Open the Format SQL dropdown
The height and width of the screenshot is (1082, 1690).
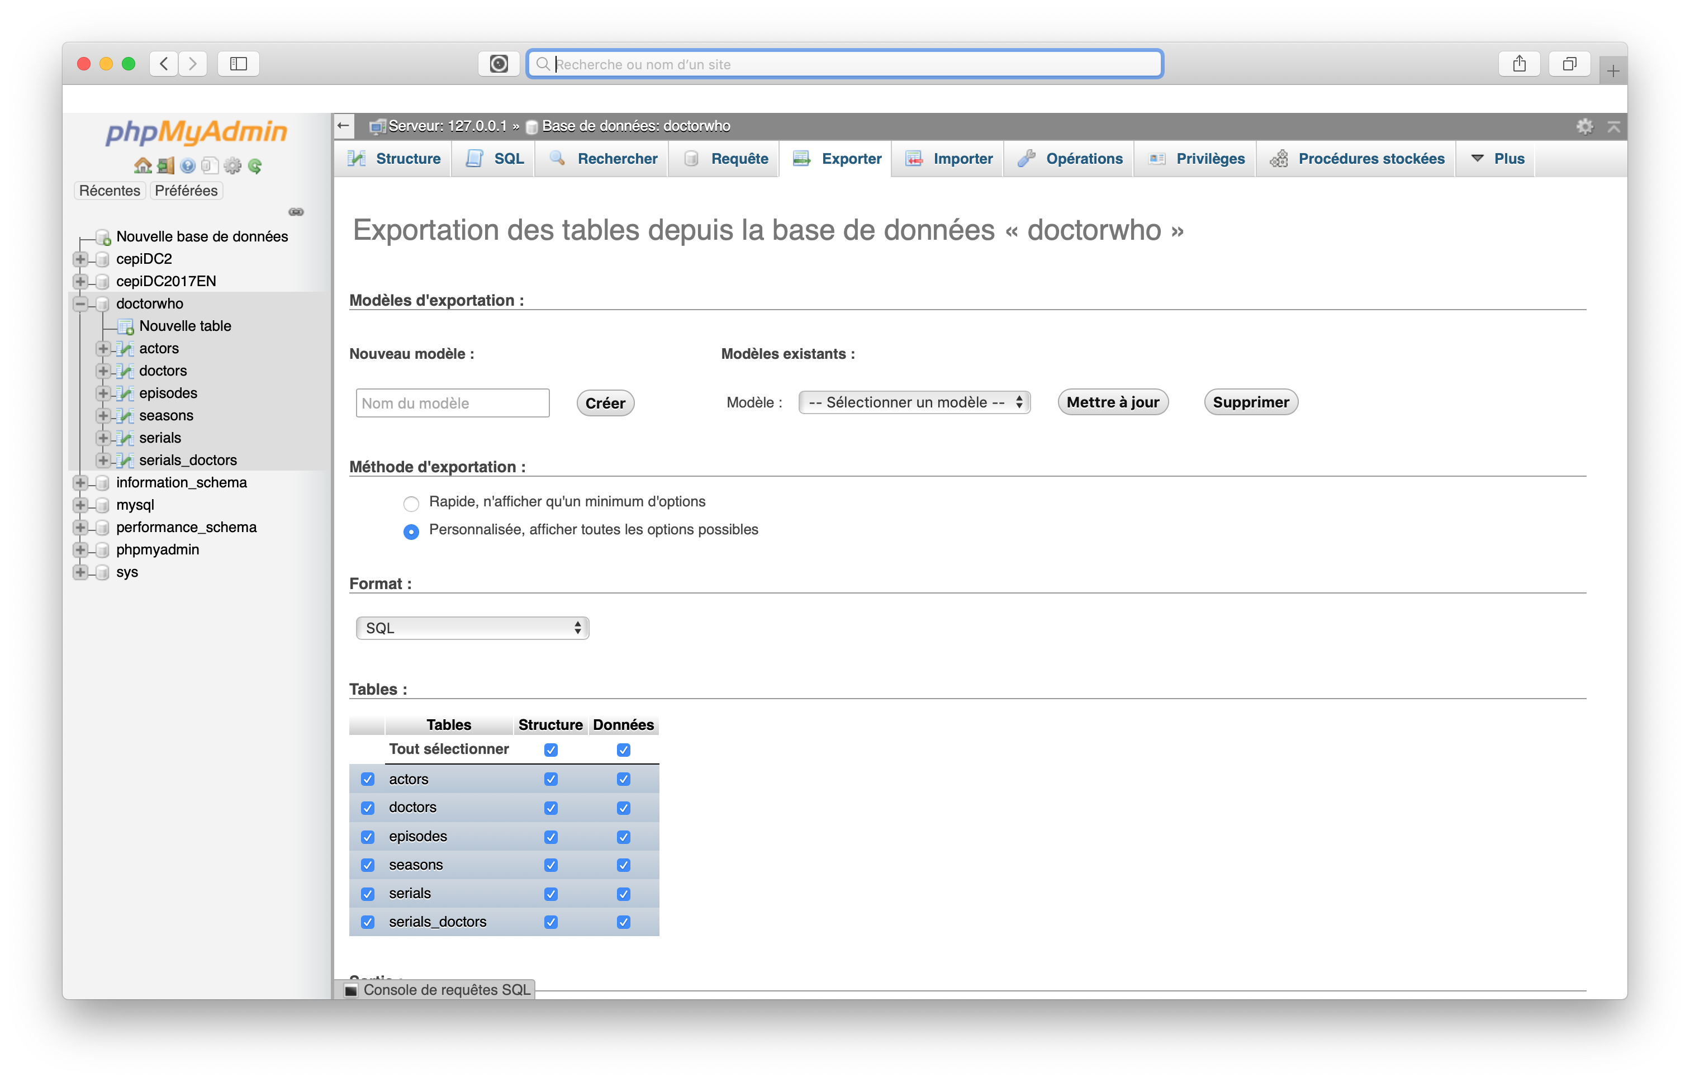point(472,628)
